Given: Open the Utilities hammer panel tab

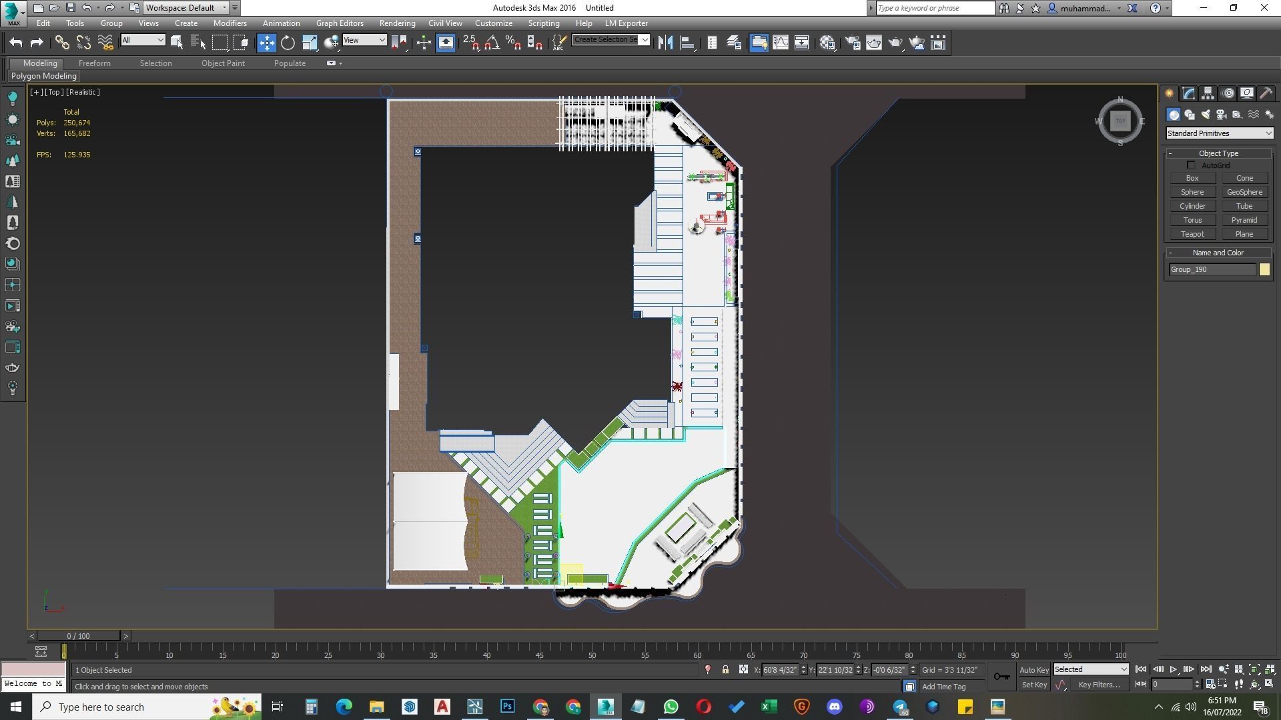Looking at the screenshot, I should pyautogui.click(x=1266, y=93).
